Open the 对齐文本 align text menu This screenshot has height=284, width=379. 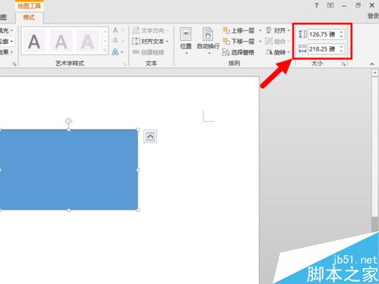click(150, 41)
